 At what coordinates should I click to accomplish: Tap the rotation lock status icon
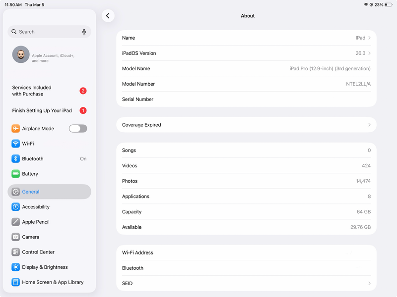(x=371, y=4)
